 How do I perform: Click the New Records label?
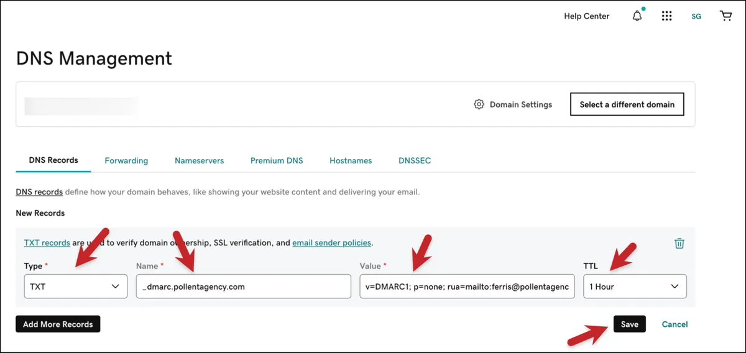coord(40,213)
